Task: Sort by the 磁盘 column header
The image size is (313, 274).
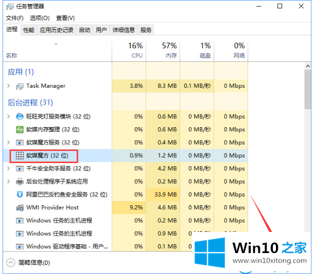Action: pyautogui.click(x=197, y=51)
